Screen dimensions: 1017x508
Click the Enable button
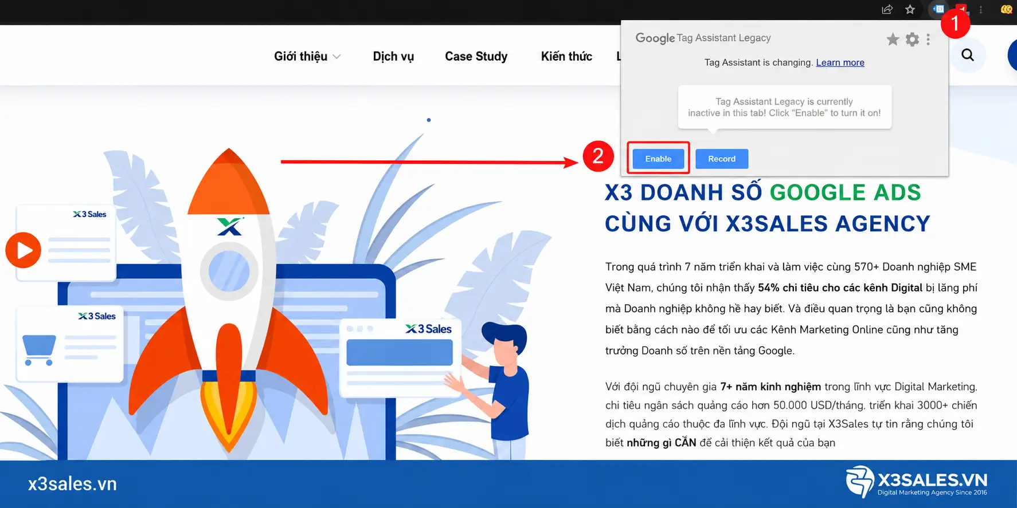[x=658, y=159]
